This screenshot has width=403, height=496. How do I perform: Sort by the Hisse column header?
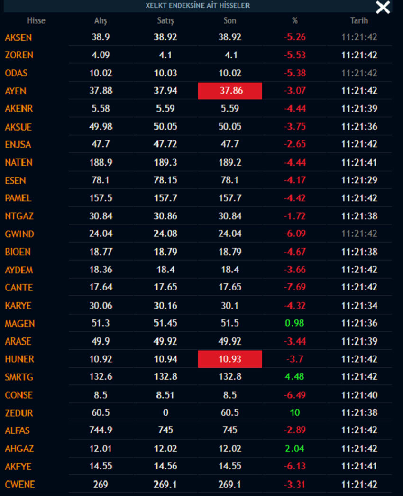point(36,21)
